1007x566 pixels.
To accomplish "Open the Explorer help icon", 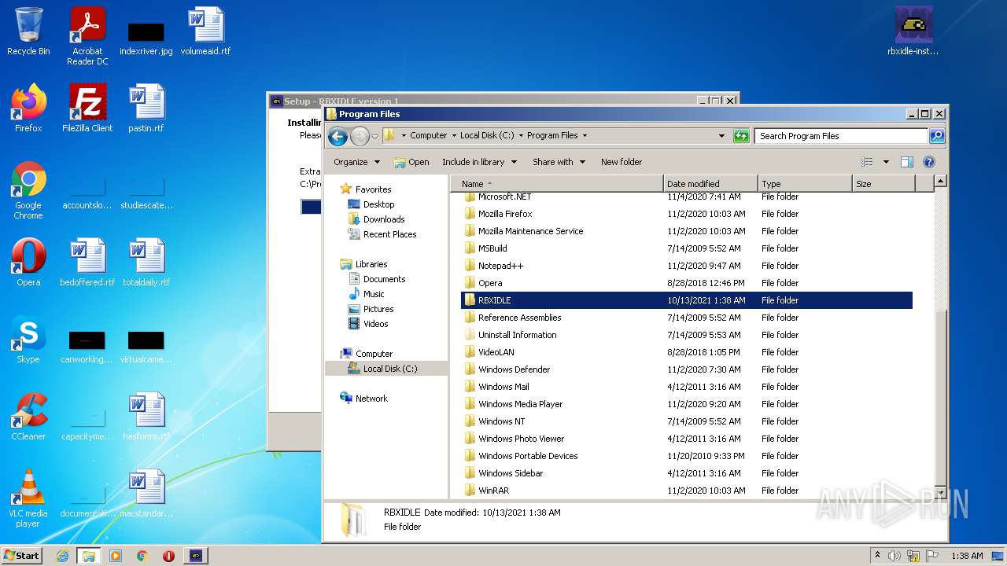I will click(929, 162).
